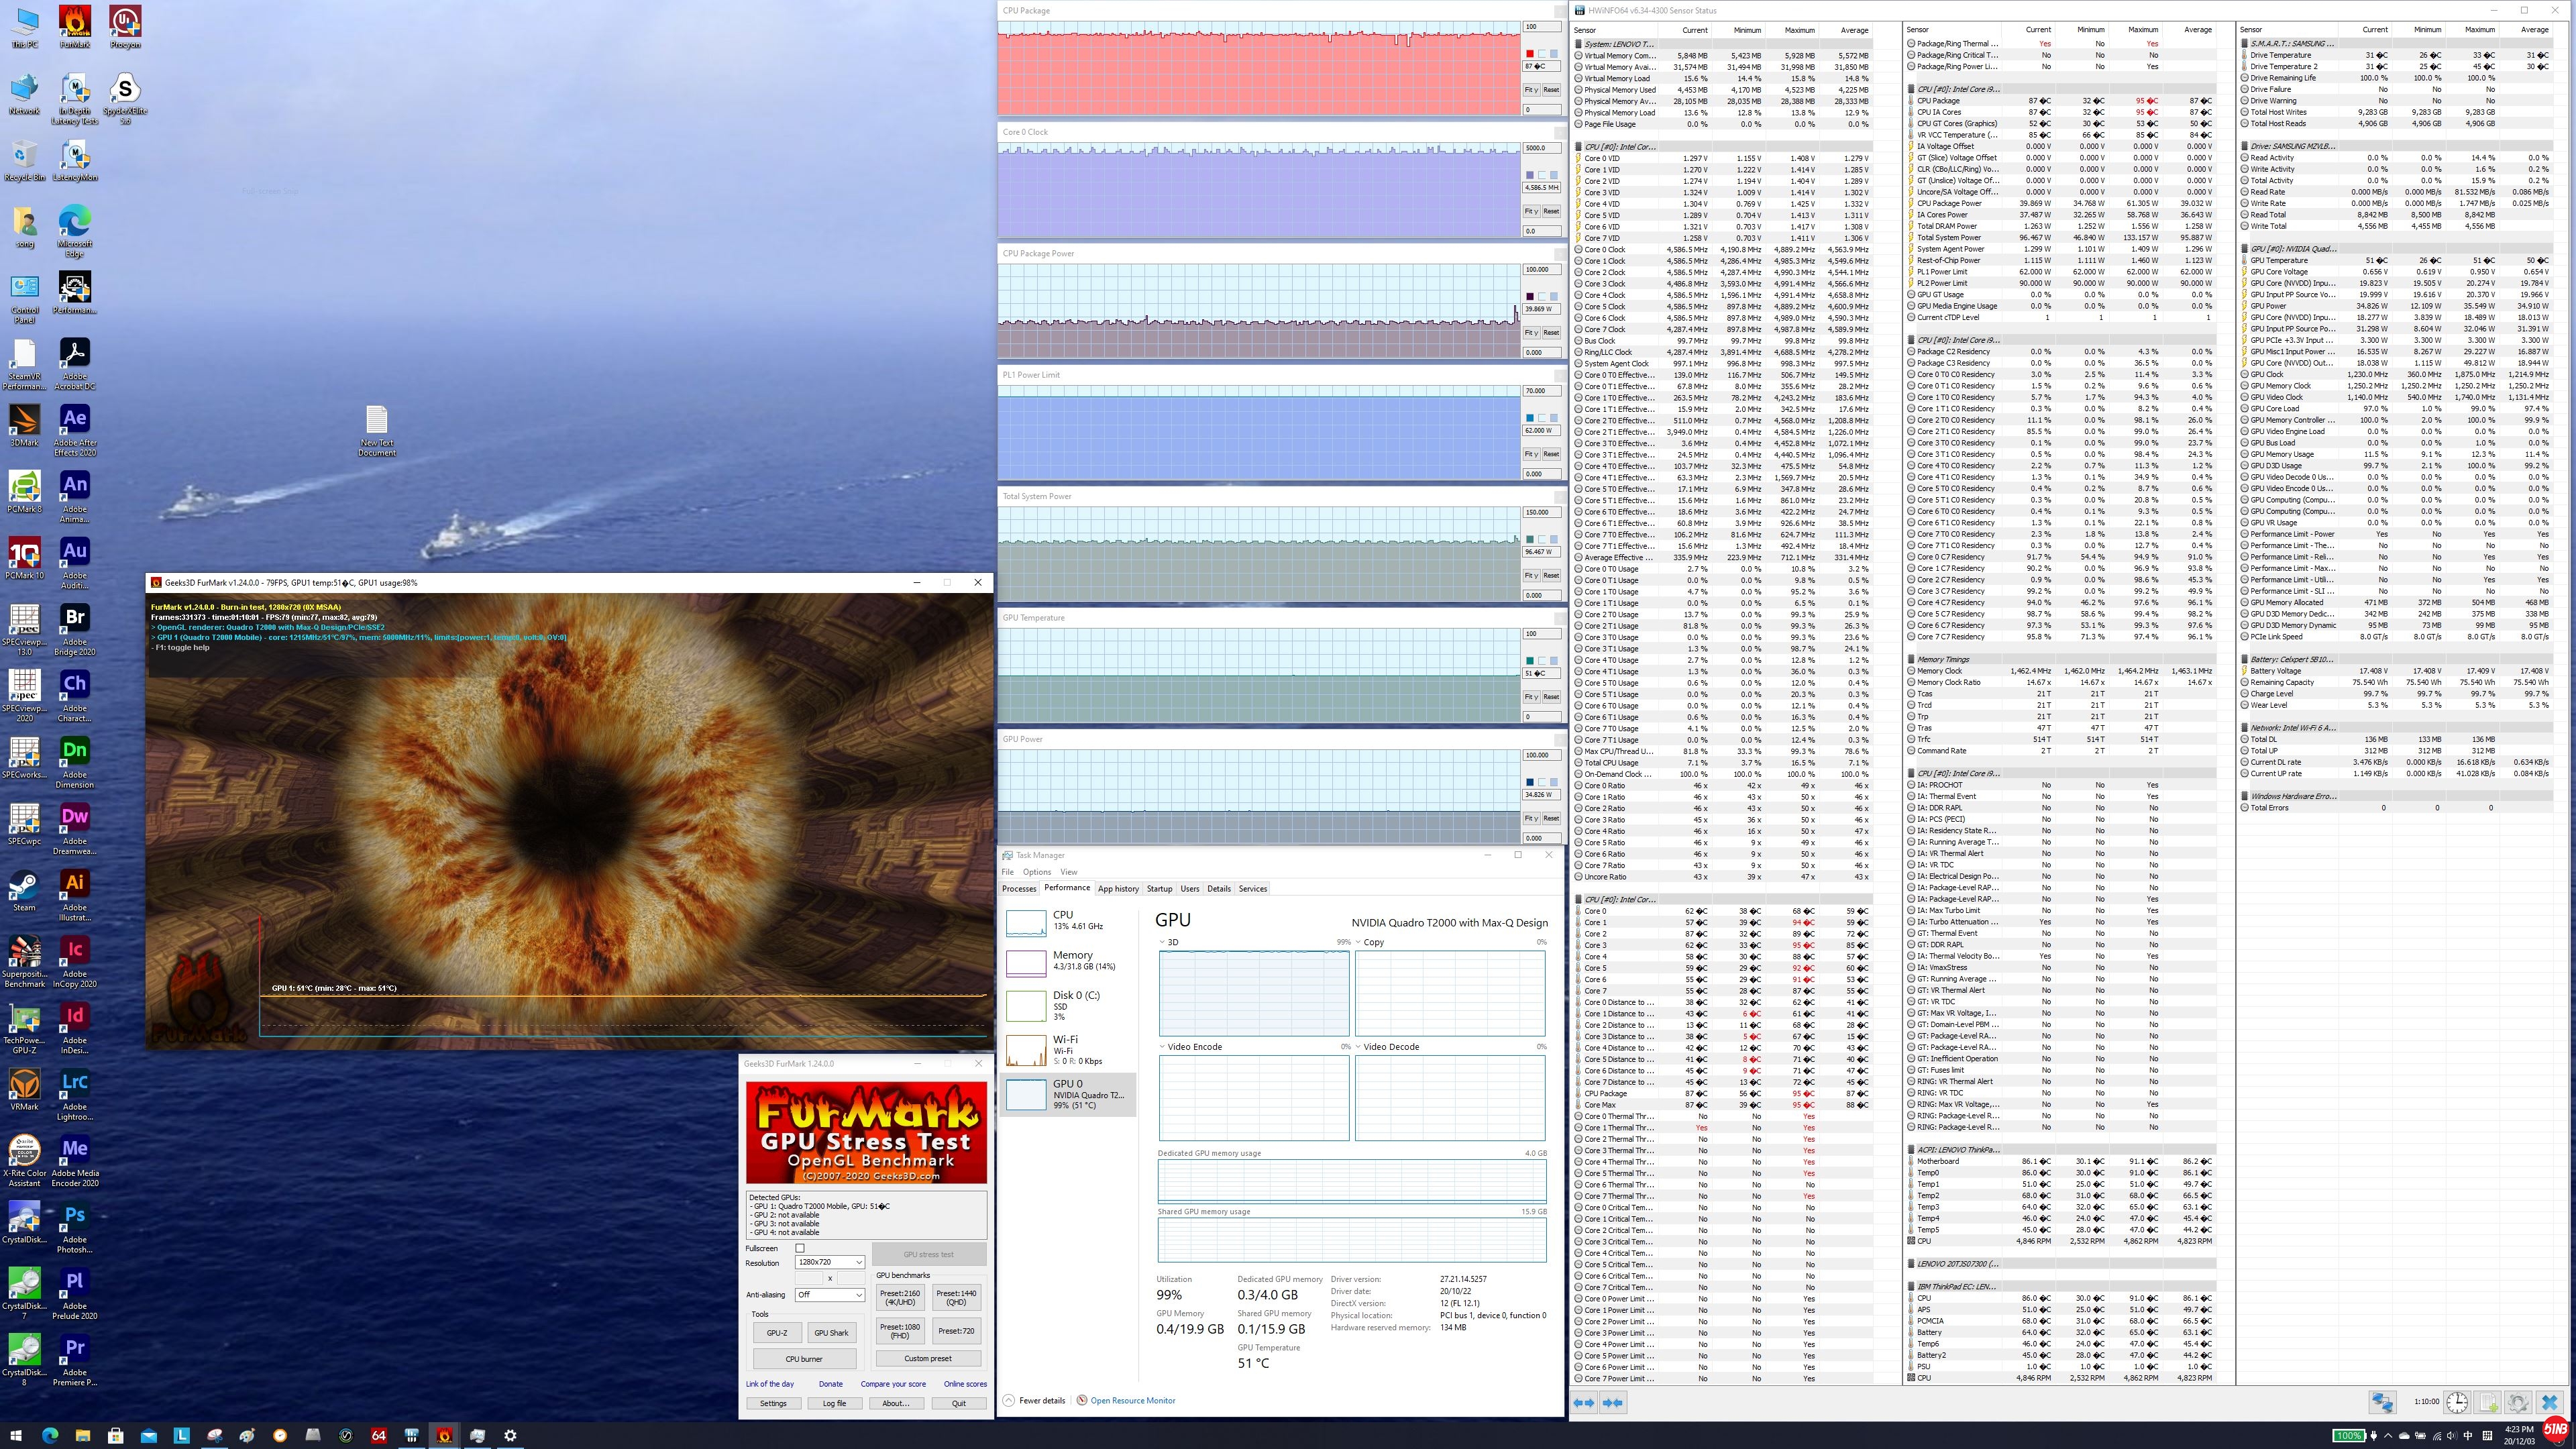
Task: Open View menu in Task Manager
Action: (x=1068, y=872)
